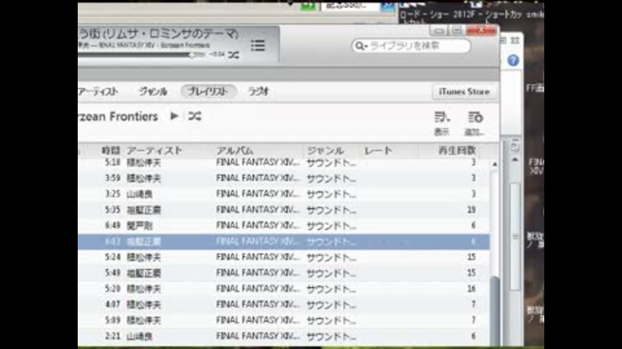622x349 pixels.
Task: Click the background window's scrollbar up arrow
Action: (515, 160)
